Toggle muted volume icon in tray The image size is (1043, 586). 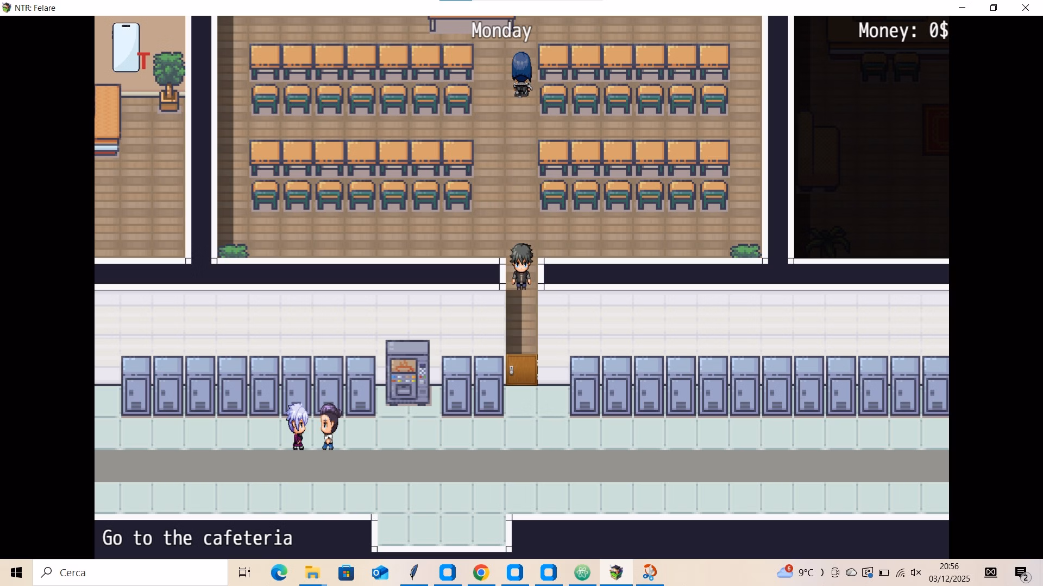916,572
